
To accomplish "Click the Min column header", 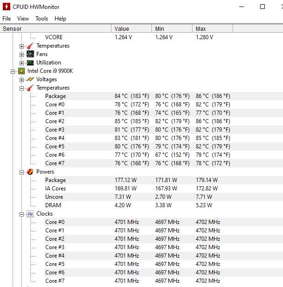I will [x=172, y=29].
